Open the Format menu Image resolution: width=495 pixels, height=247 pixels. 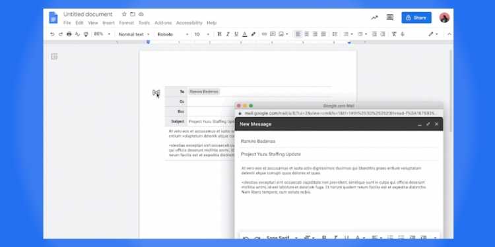(126, 23)
